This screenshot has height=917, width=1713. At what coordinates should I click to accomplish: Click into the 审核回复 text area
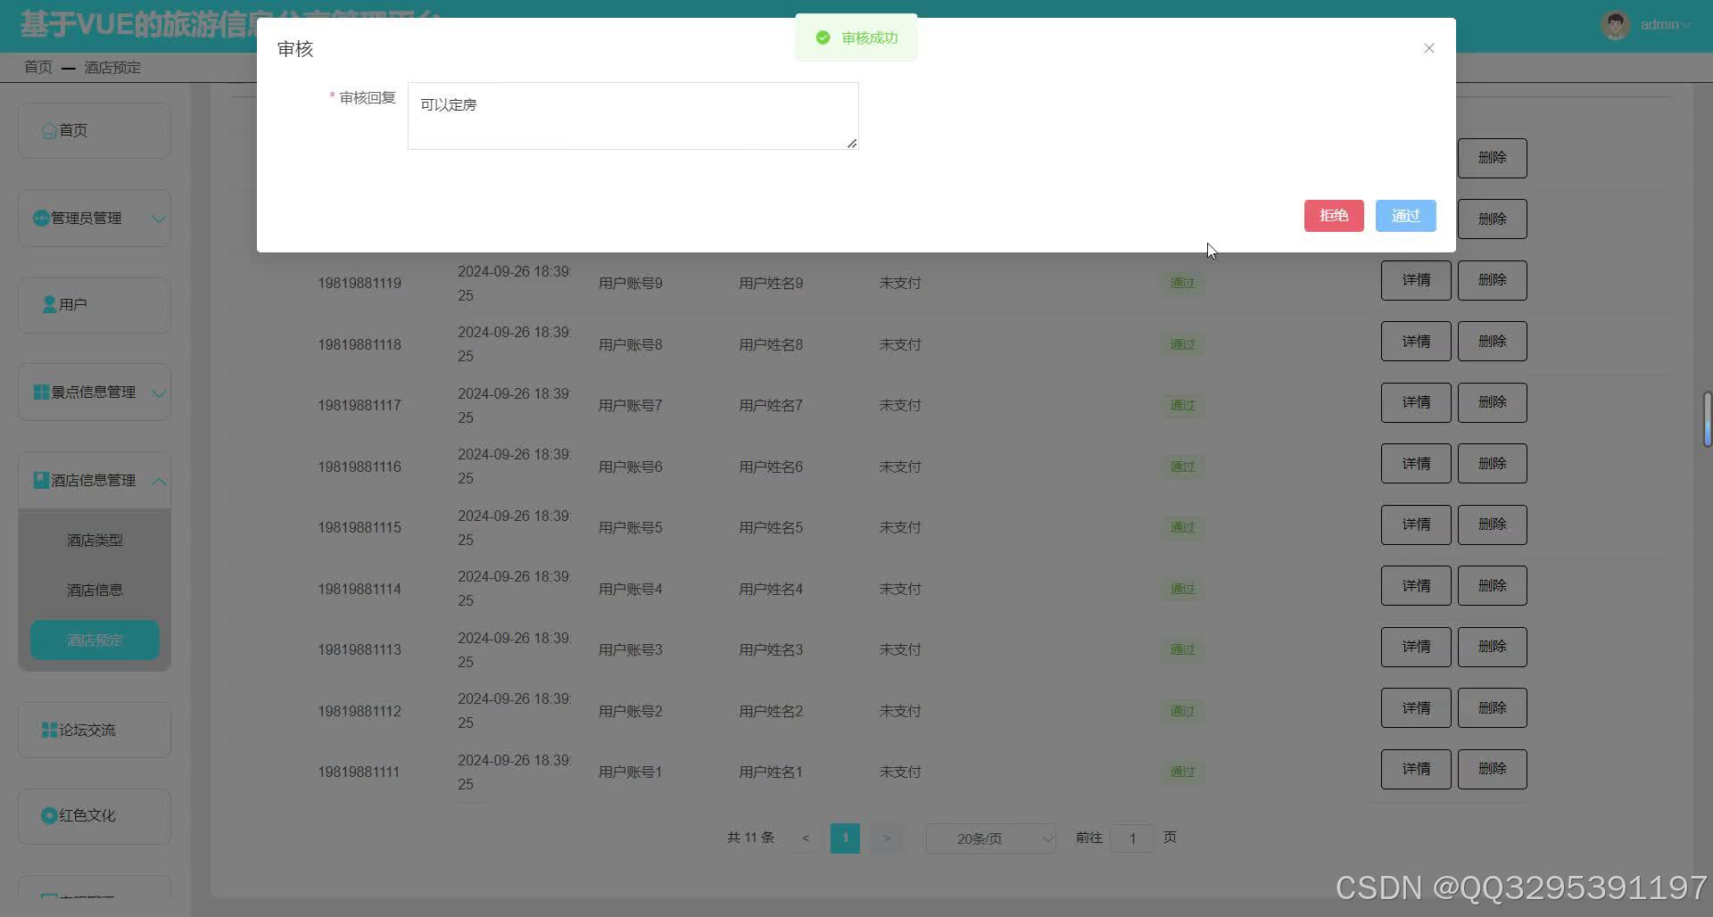coord(633,116)
